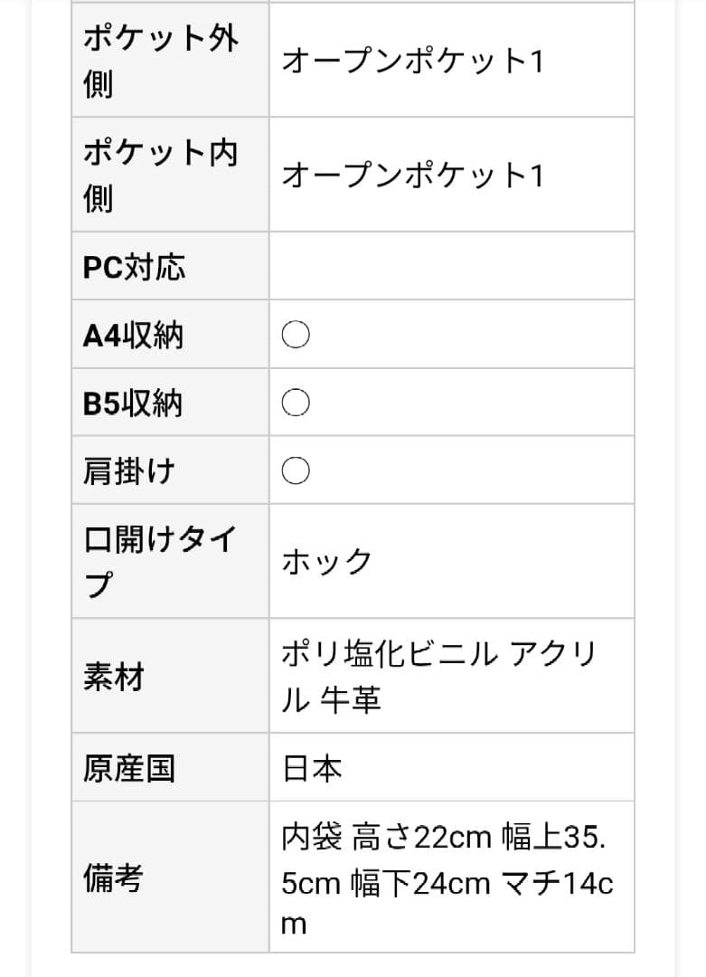This screenshot has width=706, height=977.
Task: Click the 素材 label
Action: click(114, 677)
